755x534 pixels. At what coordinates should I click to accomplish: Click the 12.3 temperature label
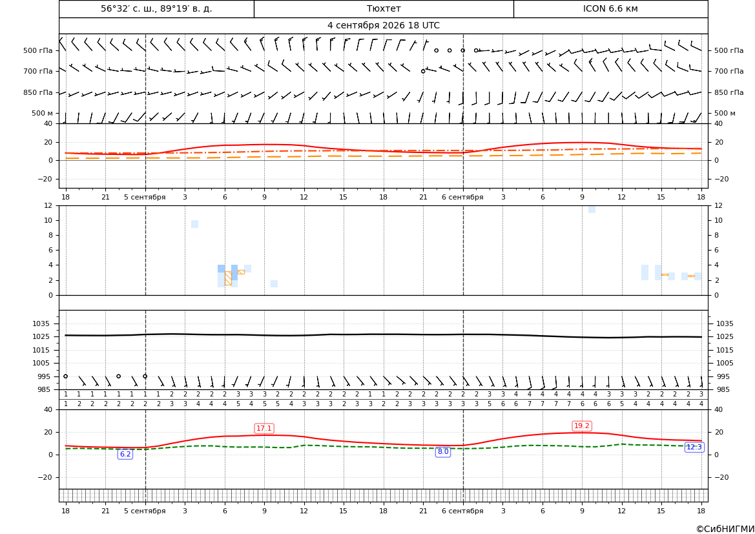pyautogui.click(x=694, y=447)
